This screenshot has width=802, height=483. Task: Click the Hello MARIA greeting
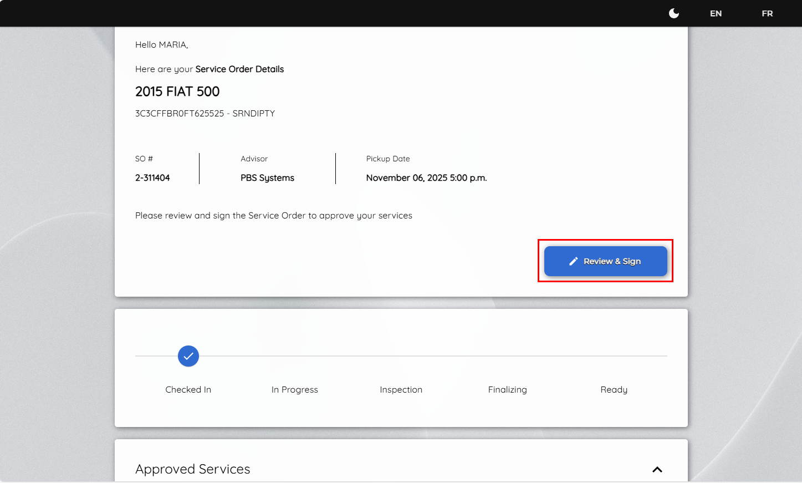point(161,45)
